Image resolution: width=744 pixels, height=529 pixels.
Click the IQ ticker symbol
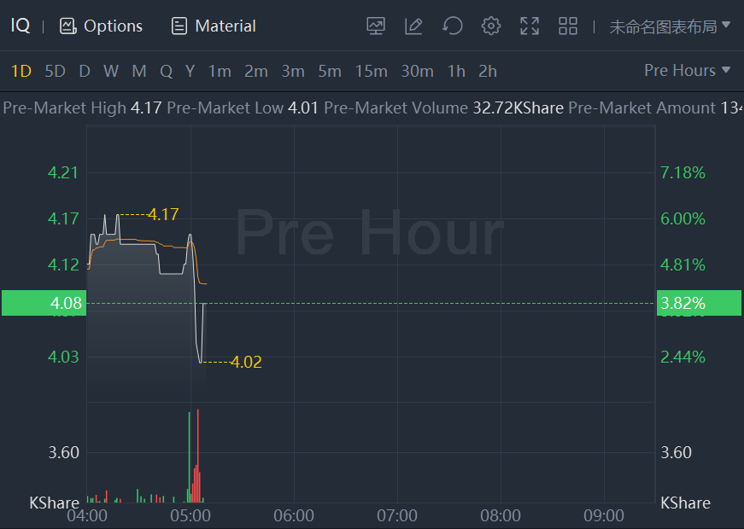(21, 26)
